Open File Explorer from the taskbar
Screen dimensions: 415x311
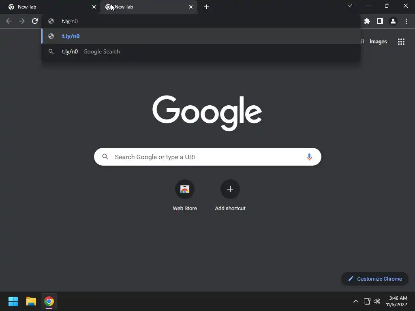[x=31, y=301]
